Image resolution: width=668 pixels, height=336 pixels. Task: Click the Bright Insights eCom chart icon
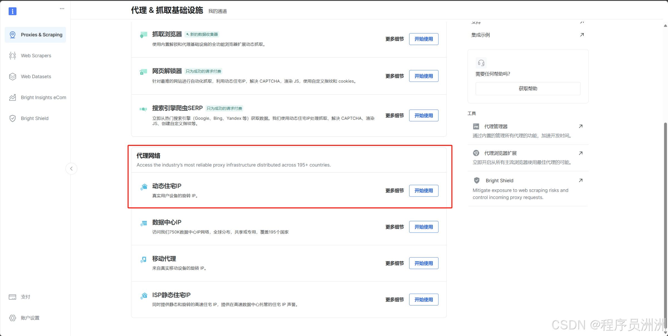tap(13, 98)
